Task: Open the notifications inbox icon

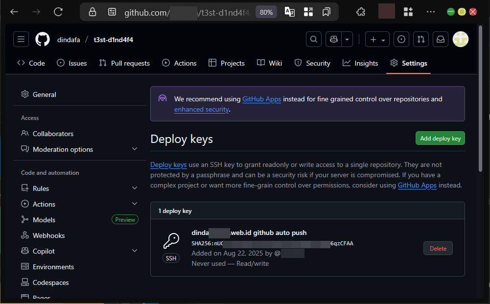Action: point(440,40)
